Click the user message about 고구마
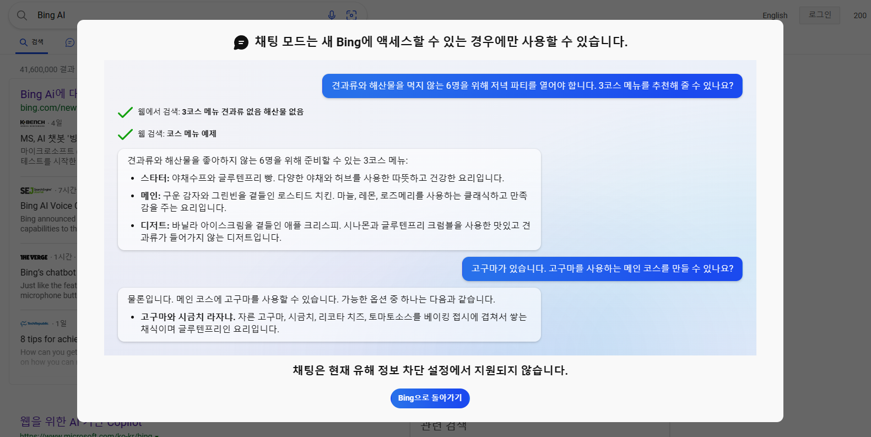The width and height of the screenshot is (871, 437). pyautogui.click(x=602, y=269)
